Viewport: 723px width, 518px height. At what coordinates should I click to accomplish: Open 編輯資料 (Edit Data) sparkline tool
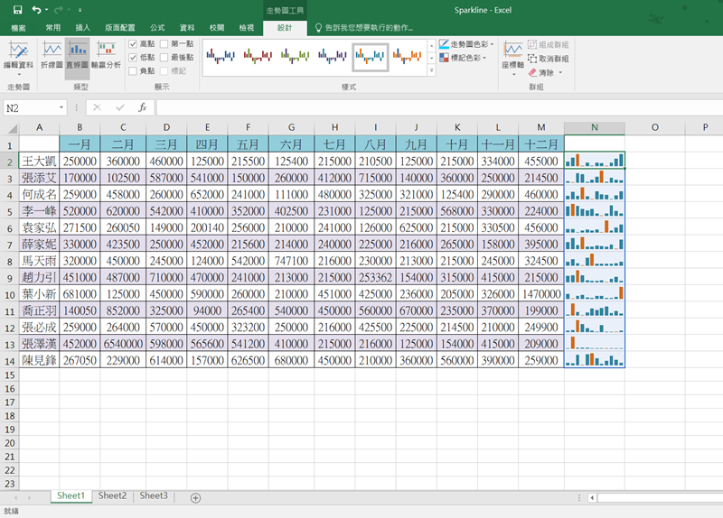click(x=18, y=55)
